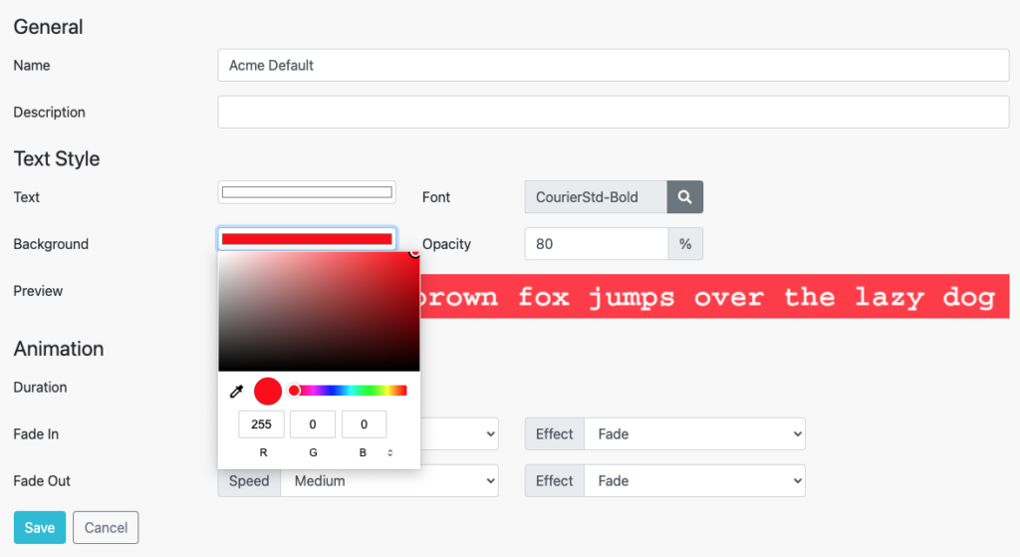Click inside the color saturation gradient area

[x=319, y=311]
